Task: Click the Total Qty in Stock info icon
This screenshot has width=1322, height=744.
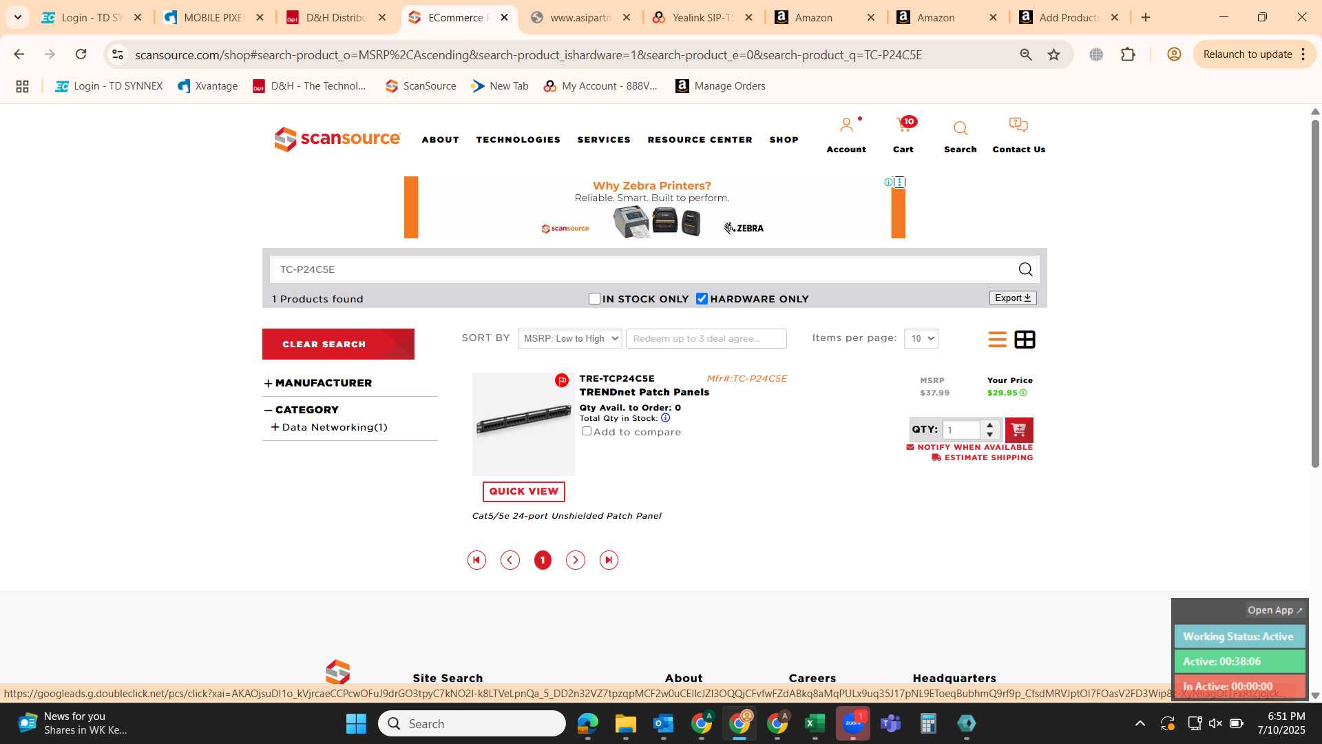Action: 665,417
